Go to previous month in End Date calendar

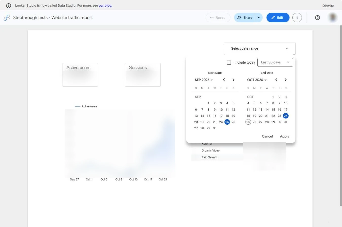click(x=276, y=80)
